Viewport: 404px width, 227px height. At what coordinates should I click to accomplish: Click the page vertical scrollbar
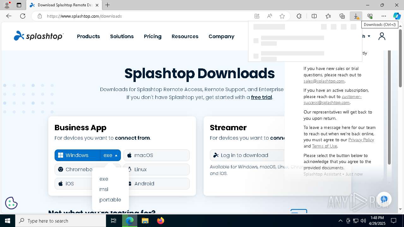401,58
